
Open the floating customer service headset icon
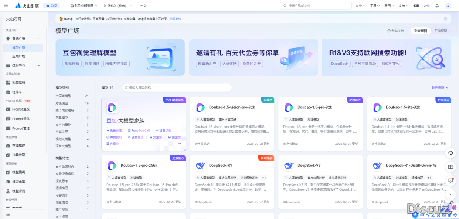(450, 153)
